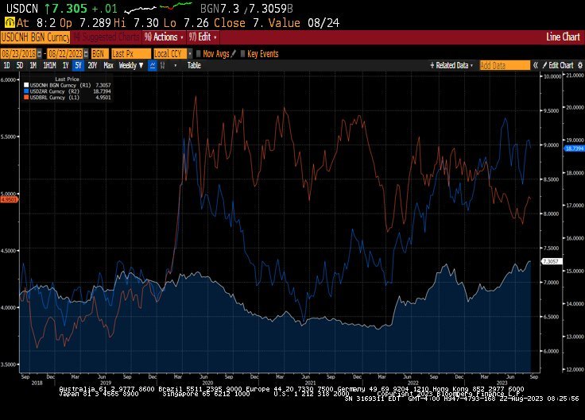
Task: Click the candlestick chart type icon
Action: (164, 66)
